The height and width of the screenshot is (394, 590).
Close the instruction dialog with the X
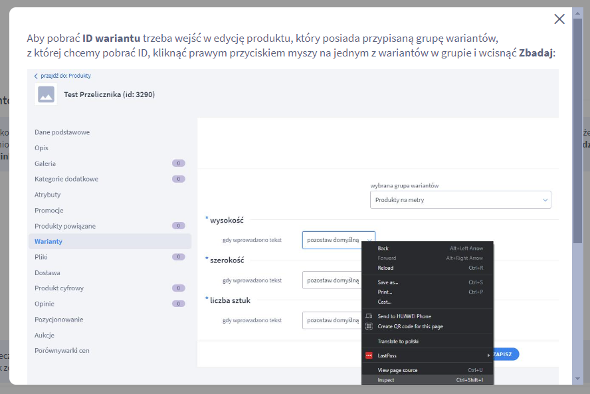[559, 19]
